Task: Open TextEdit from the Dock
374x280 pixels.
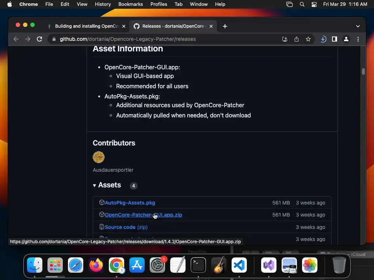Action: (x=178, y=265)
